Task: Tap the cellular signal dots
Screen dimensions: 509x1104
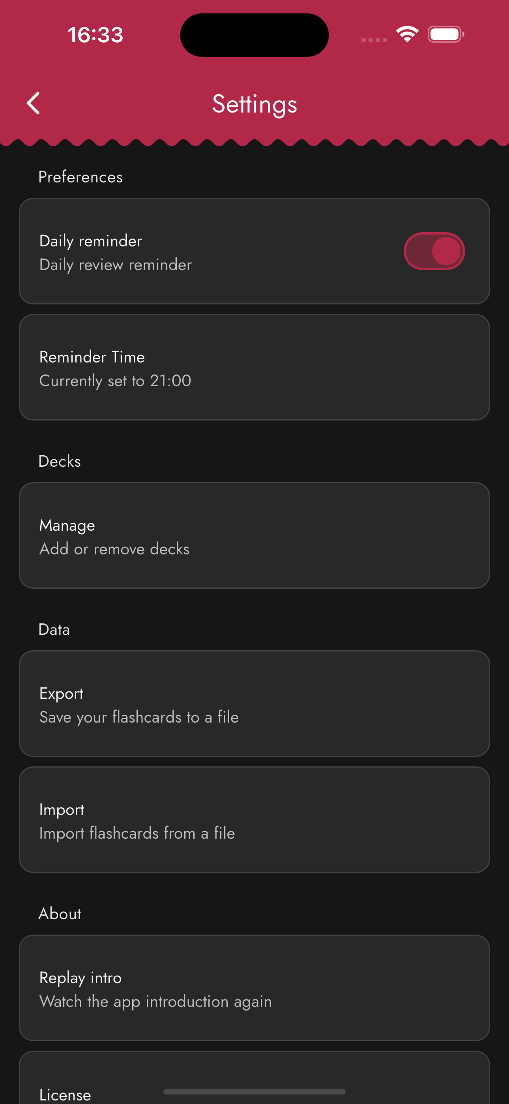Action: click(374, 40)
